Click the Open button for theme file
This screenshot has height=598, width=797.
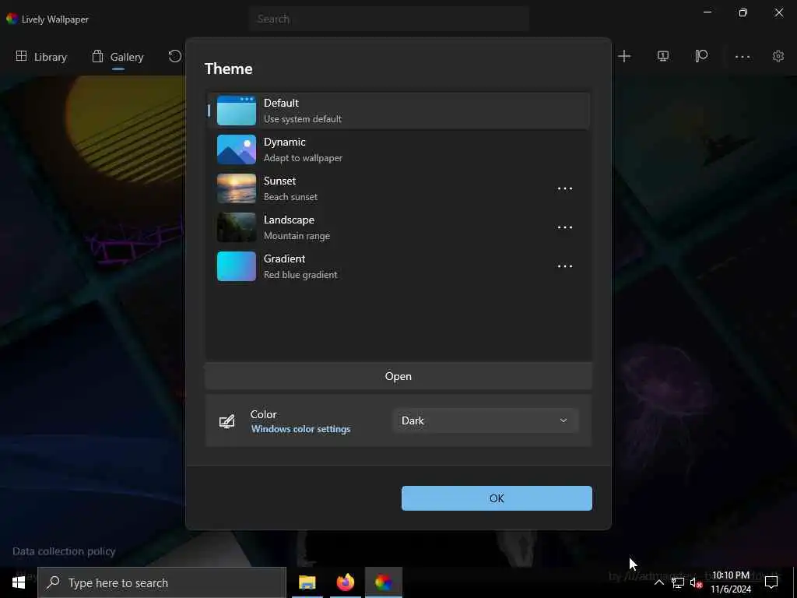point(398,376)
